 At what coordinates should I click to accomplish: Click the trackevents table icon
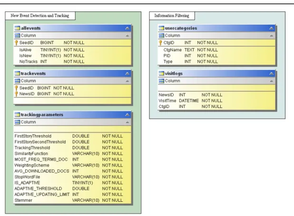(17, 73)
